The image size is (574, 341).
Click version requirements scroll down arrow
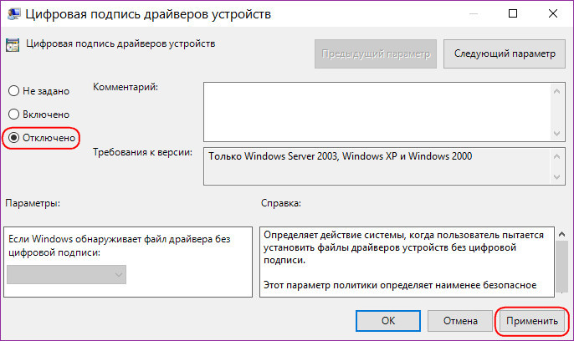click(556, 177)
